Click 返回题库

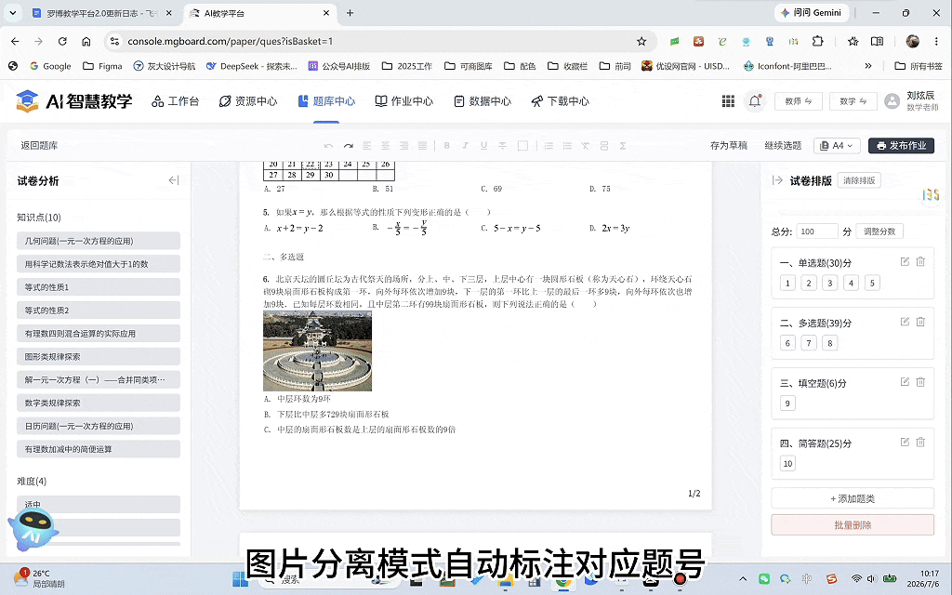point(39,146)
